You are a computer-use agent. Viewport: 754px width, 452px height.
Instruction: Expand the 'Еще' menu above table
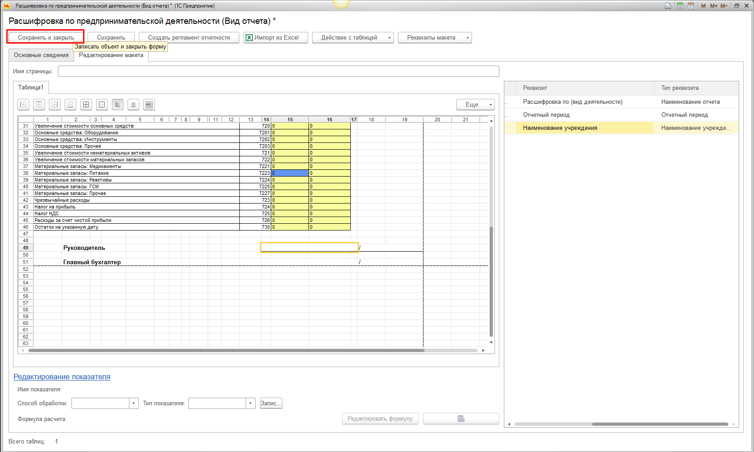(475, 105)
